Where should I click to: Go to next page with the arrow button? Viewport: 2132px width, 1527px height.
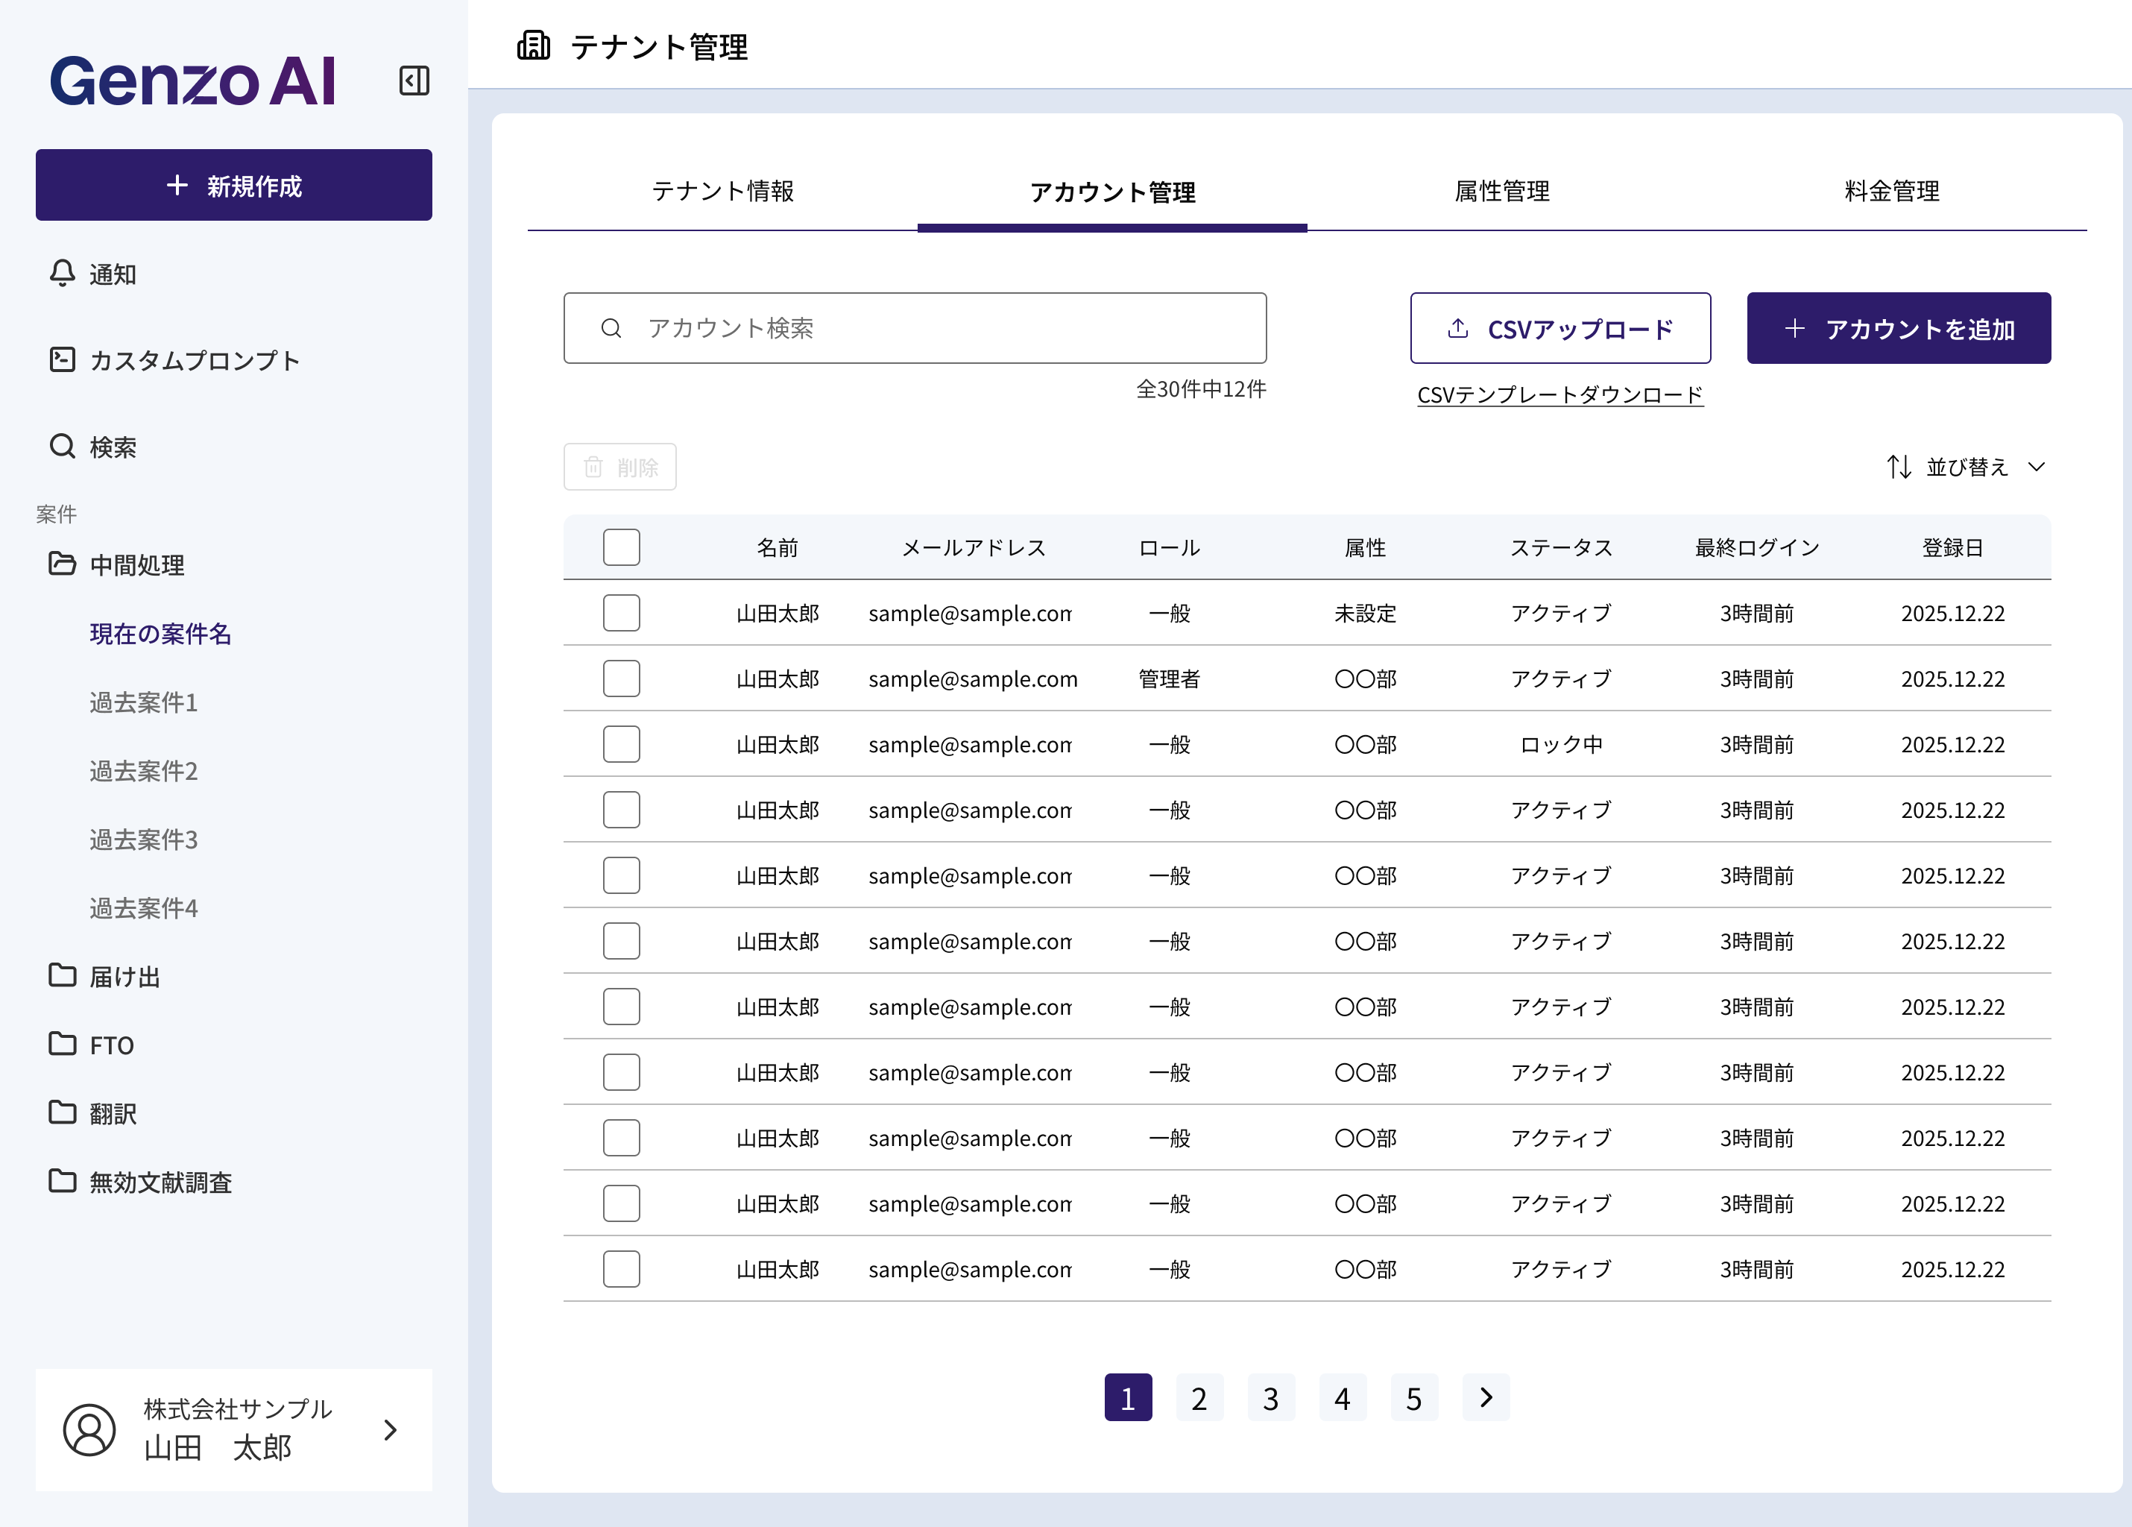pos(1486,1397)
